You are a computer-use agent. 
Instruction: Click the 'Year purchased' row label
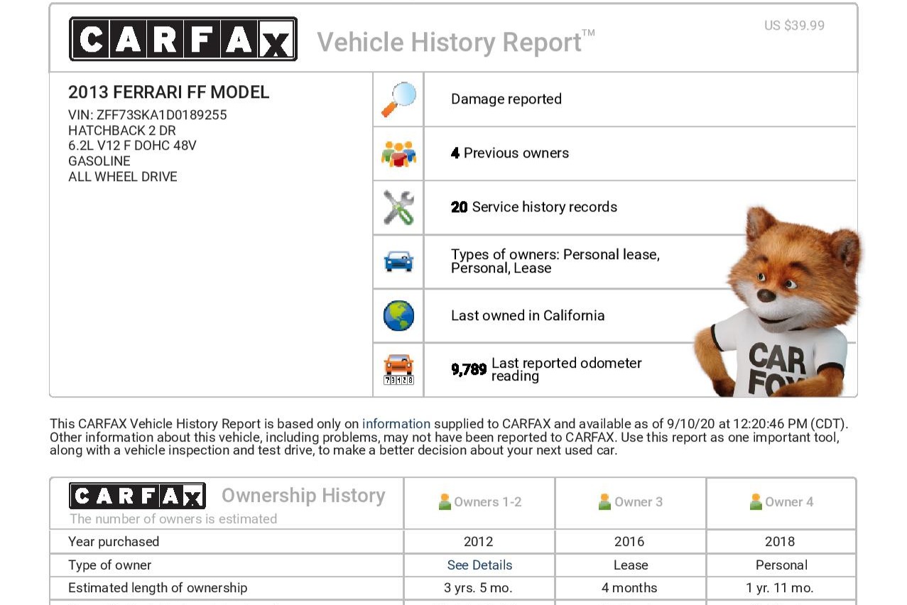click(x=114, y=542)
